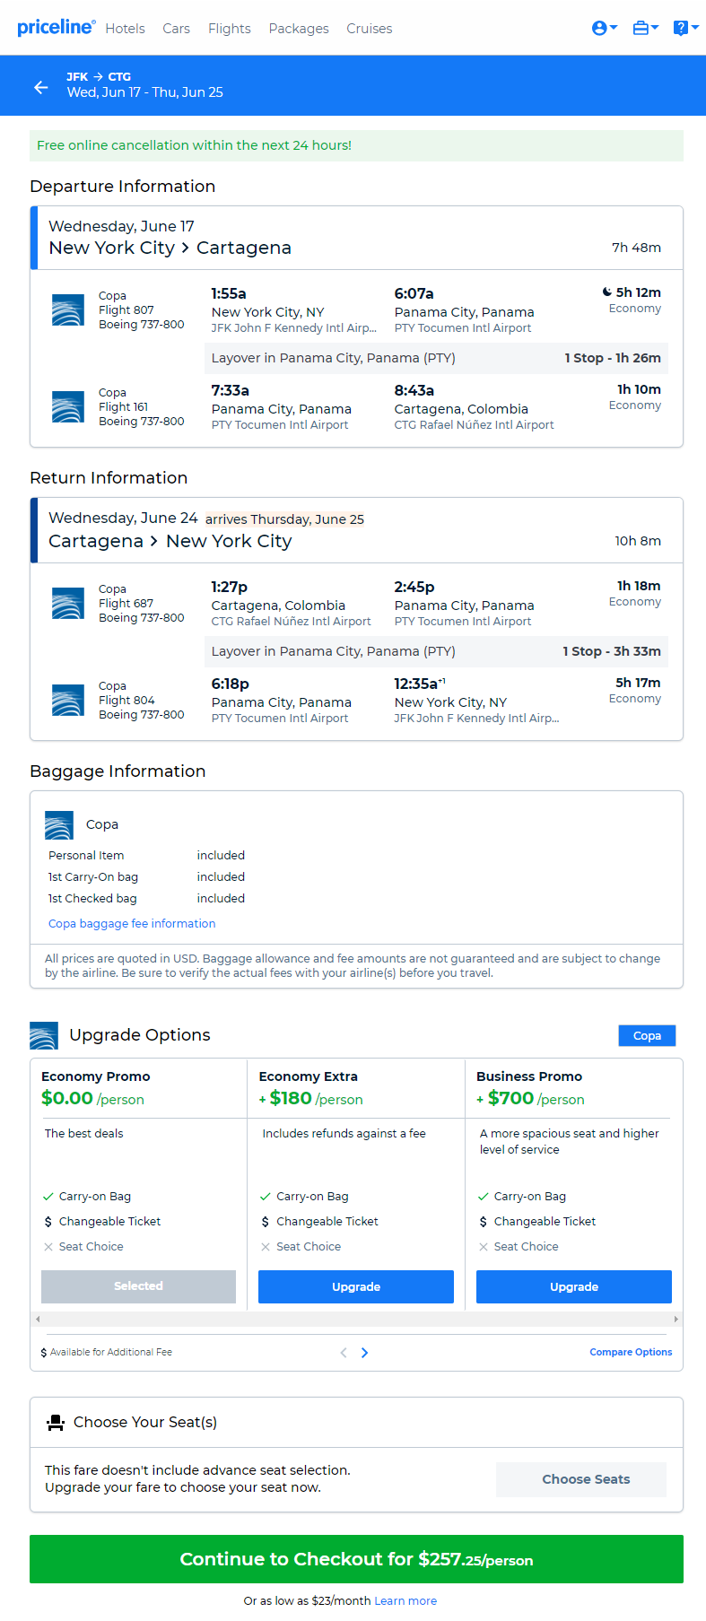Click the 'Layover in Panama City' 1h 26m row
This screenshot has width=706, height=1621.
pos(436,358)
